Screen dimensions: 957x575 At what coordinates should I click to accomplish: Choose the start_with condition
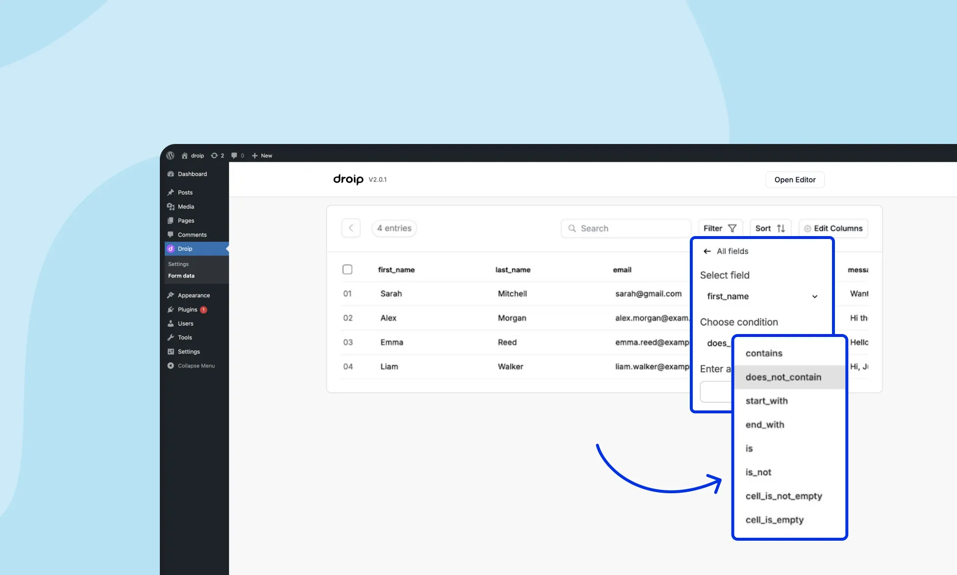coord(789,401)
